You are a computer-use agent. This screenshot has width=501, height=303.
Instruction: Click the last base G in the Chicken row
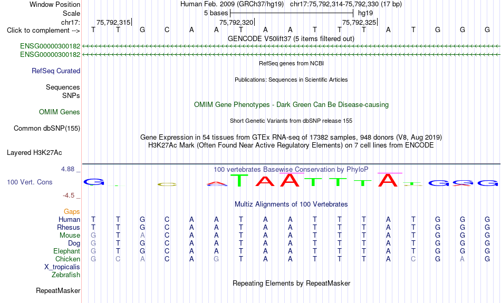pos(487,259)
